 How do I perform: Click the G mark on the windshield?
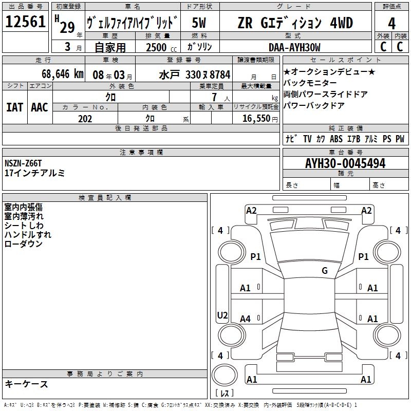pos(324,270)
